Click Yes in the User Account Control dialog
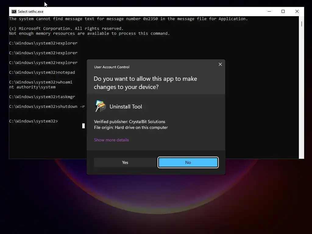 click(x=125, y=162)
